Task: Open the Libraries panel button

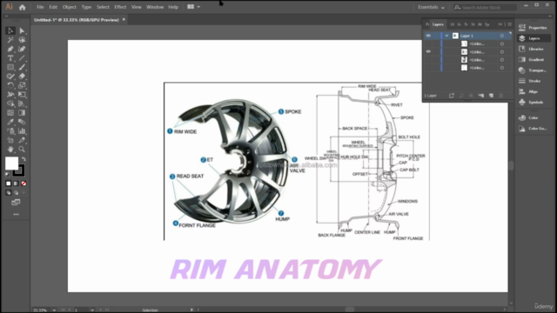Action: (533, 49)
